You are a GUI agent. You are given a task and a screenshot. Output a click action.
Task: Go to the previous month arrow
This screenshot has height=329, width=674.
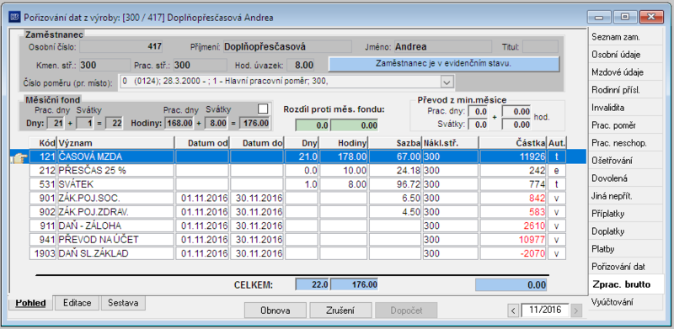512,310
